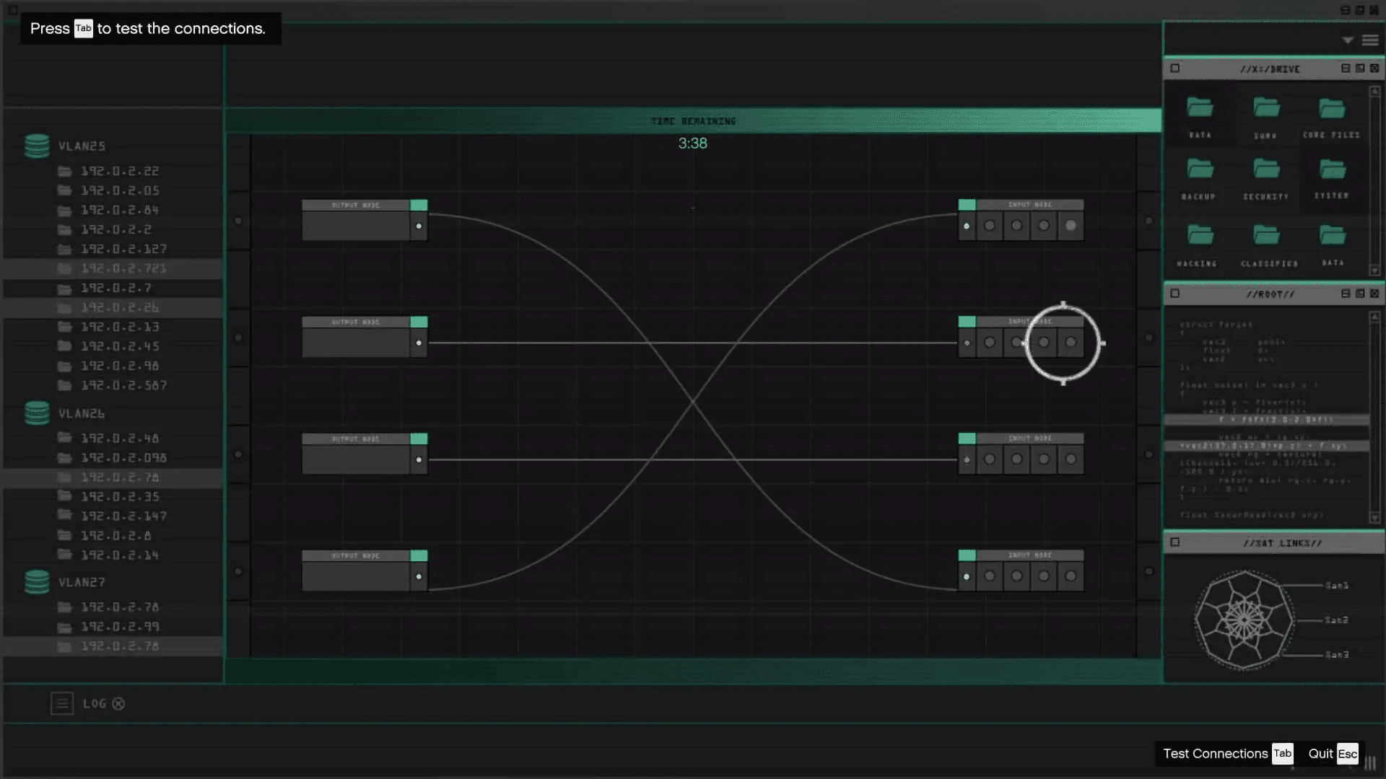Viewport: 1386px width, 779px height.
Task: Click the drive panel scroll-down arrow
Action: coord(1374,270)
